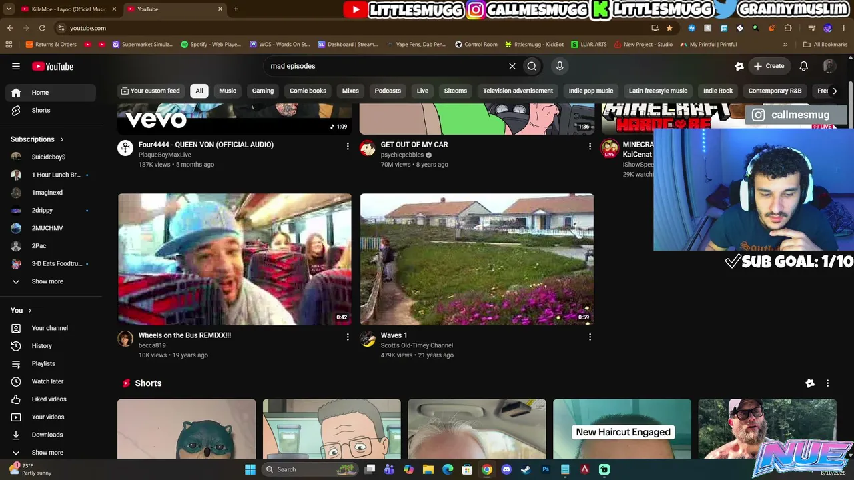Open more options for Wheels on the Bus REMIXX
This screenshot has height=480, width=854.
[x=348, y=337]
